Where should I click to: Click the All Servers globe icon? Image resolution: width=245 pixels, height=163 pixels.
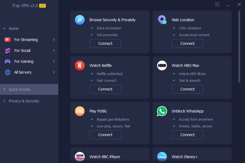point(8,72)
